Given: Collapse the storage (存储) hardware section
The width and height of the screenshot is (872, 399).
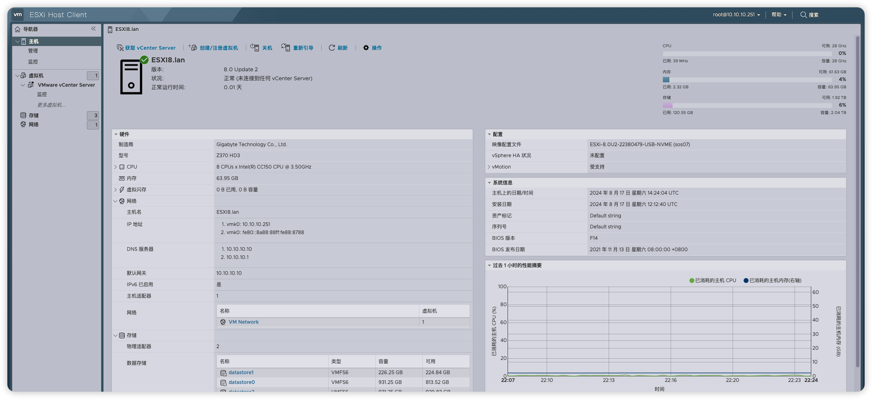Looking at the screenshot, I should click(116, 335).
